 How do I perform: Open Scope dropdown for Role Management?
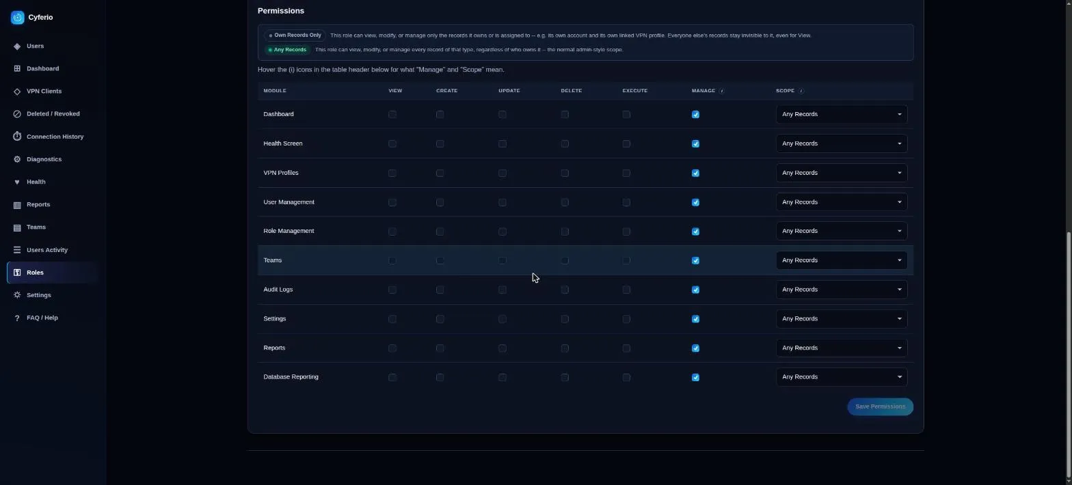point(842,231)
